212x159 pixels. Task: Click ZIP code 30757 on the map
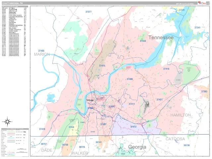(x=44, y=144)
